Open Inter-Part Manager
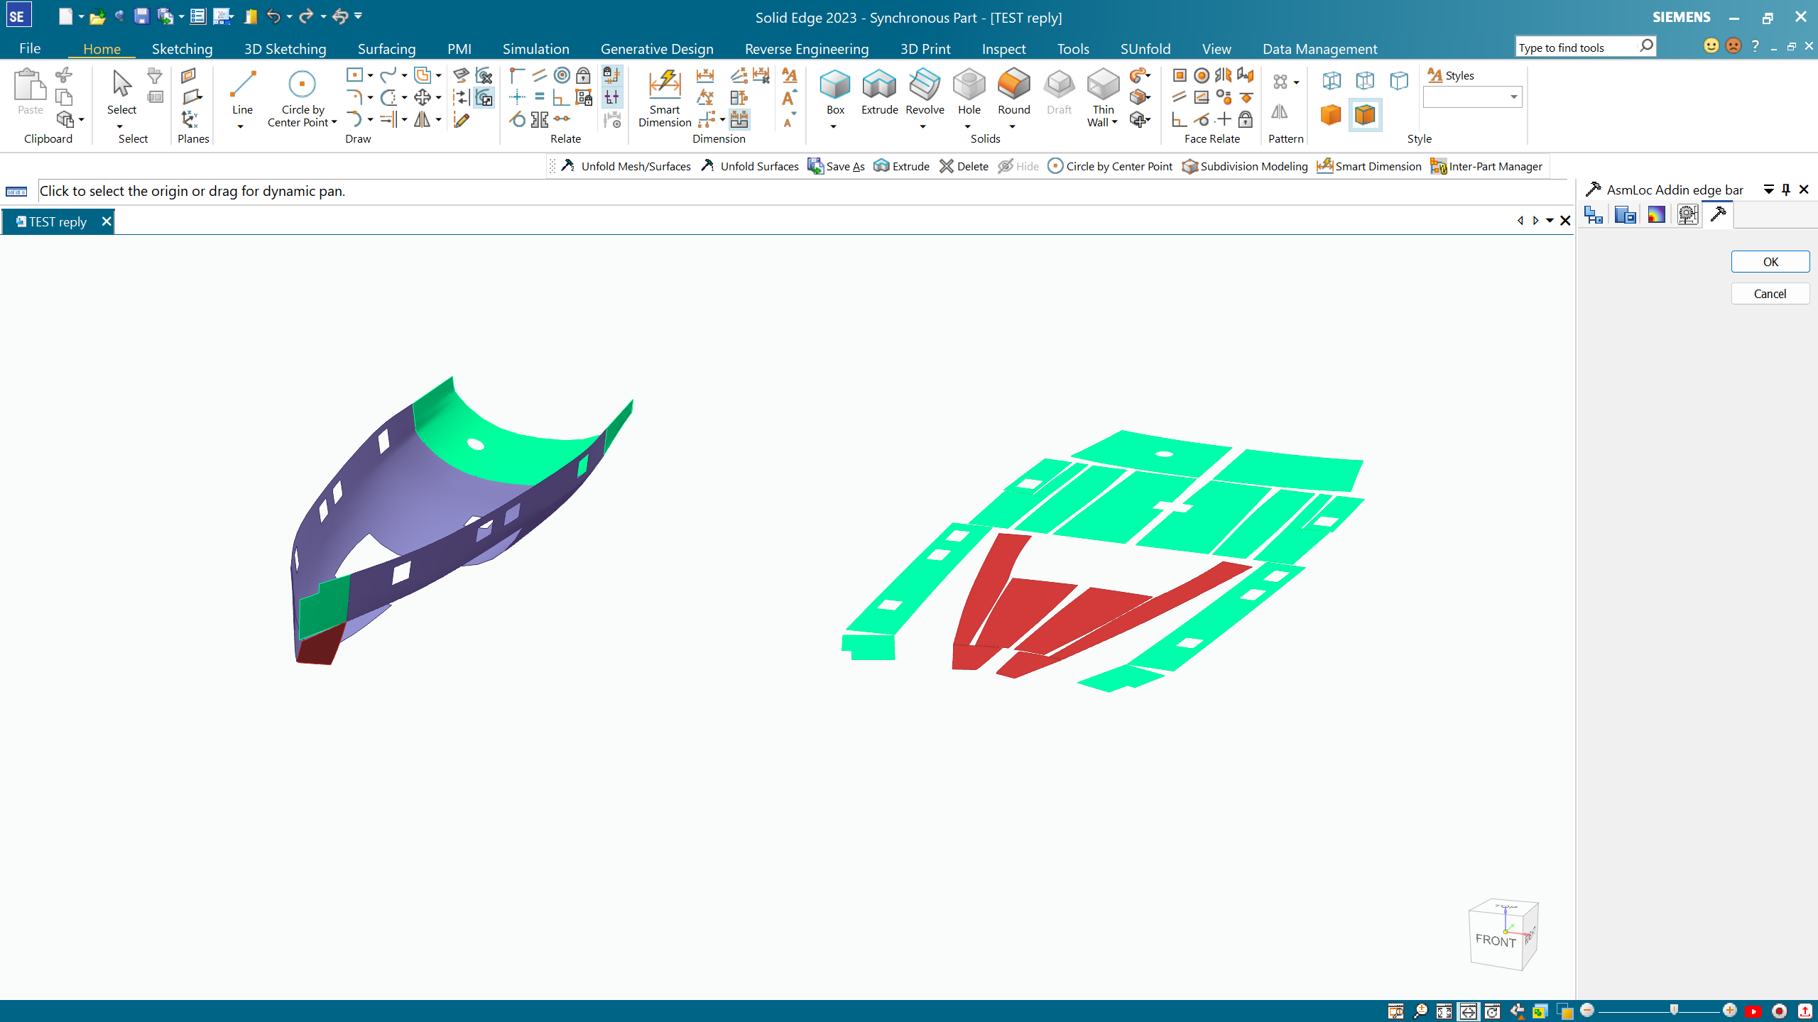 (1486, 166)
